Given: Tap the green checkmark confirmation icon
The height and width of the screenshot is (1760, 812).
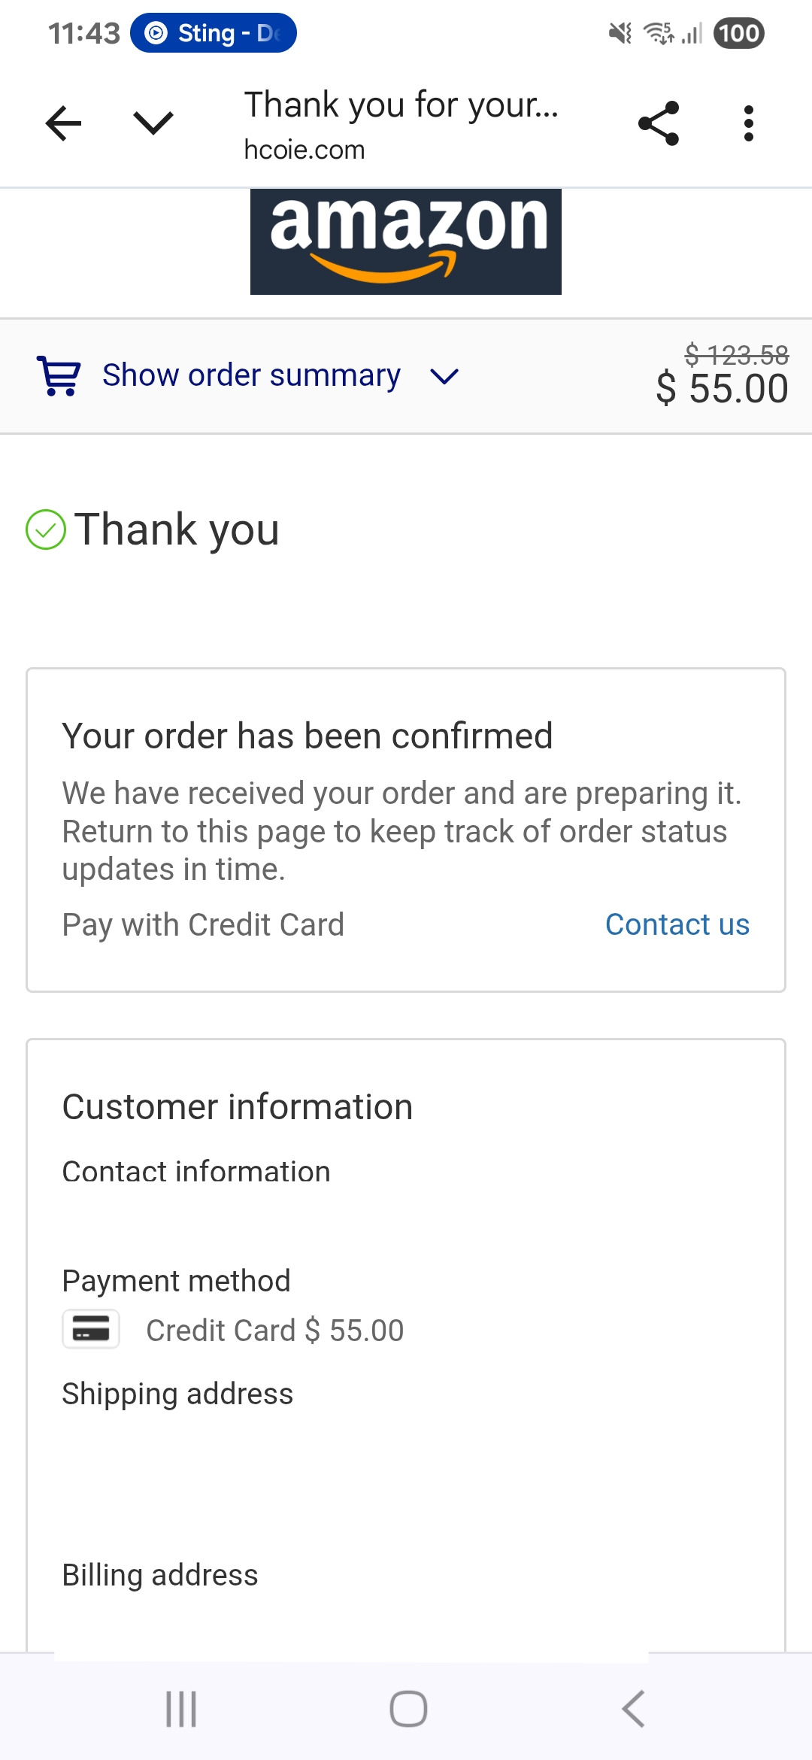Looking at the screenshot, I should tap(46, 530).
